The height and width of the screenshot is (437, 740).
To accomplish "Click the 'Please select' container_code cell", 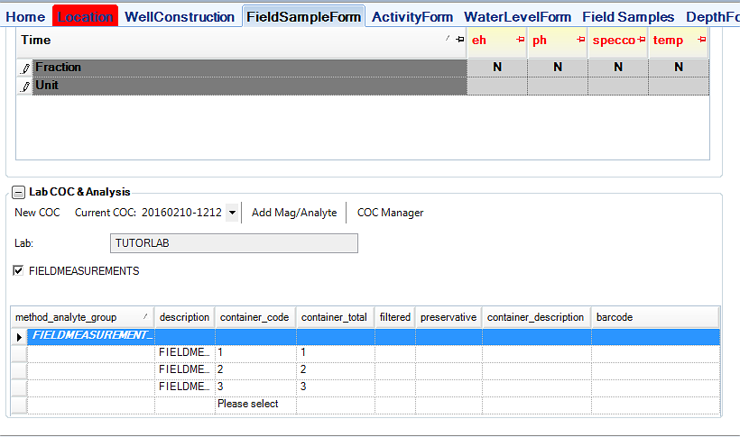I will pyautogui.click(x=254, y=405).
